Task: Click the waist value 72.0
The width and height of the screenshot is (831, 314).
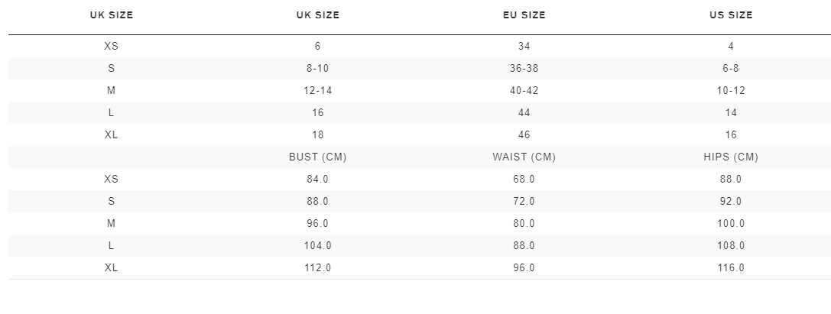Action: click(x=524, y=202)
